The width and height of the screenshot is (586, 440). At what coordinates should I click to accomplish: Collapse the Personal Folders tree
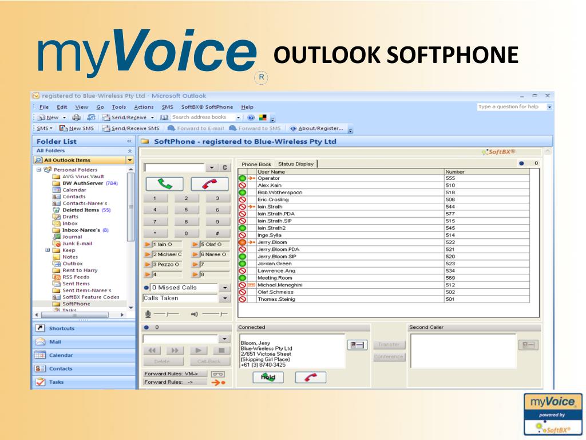39,170
